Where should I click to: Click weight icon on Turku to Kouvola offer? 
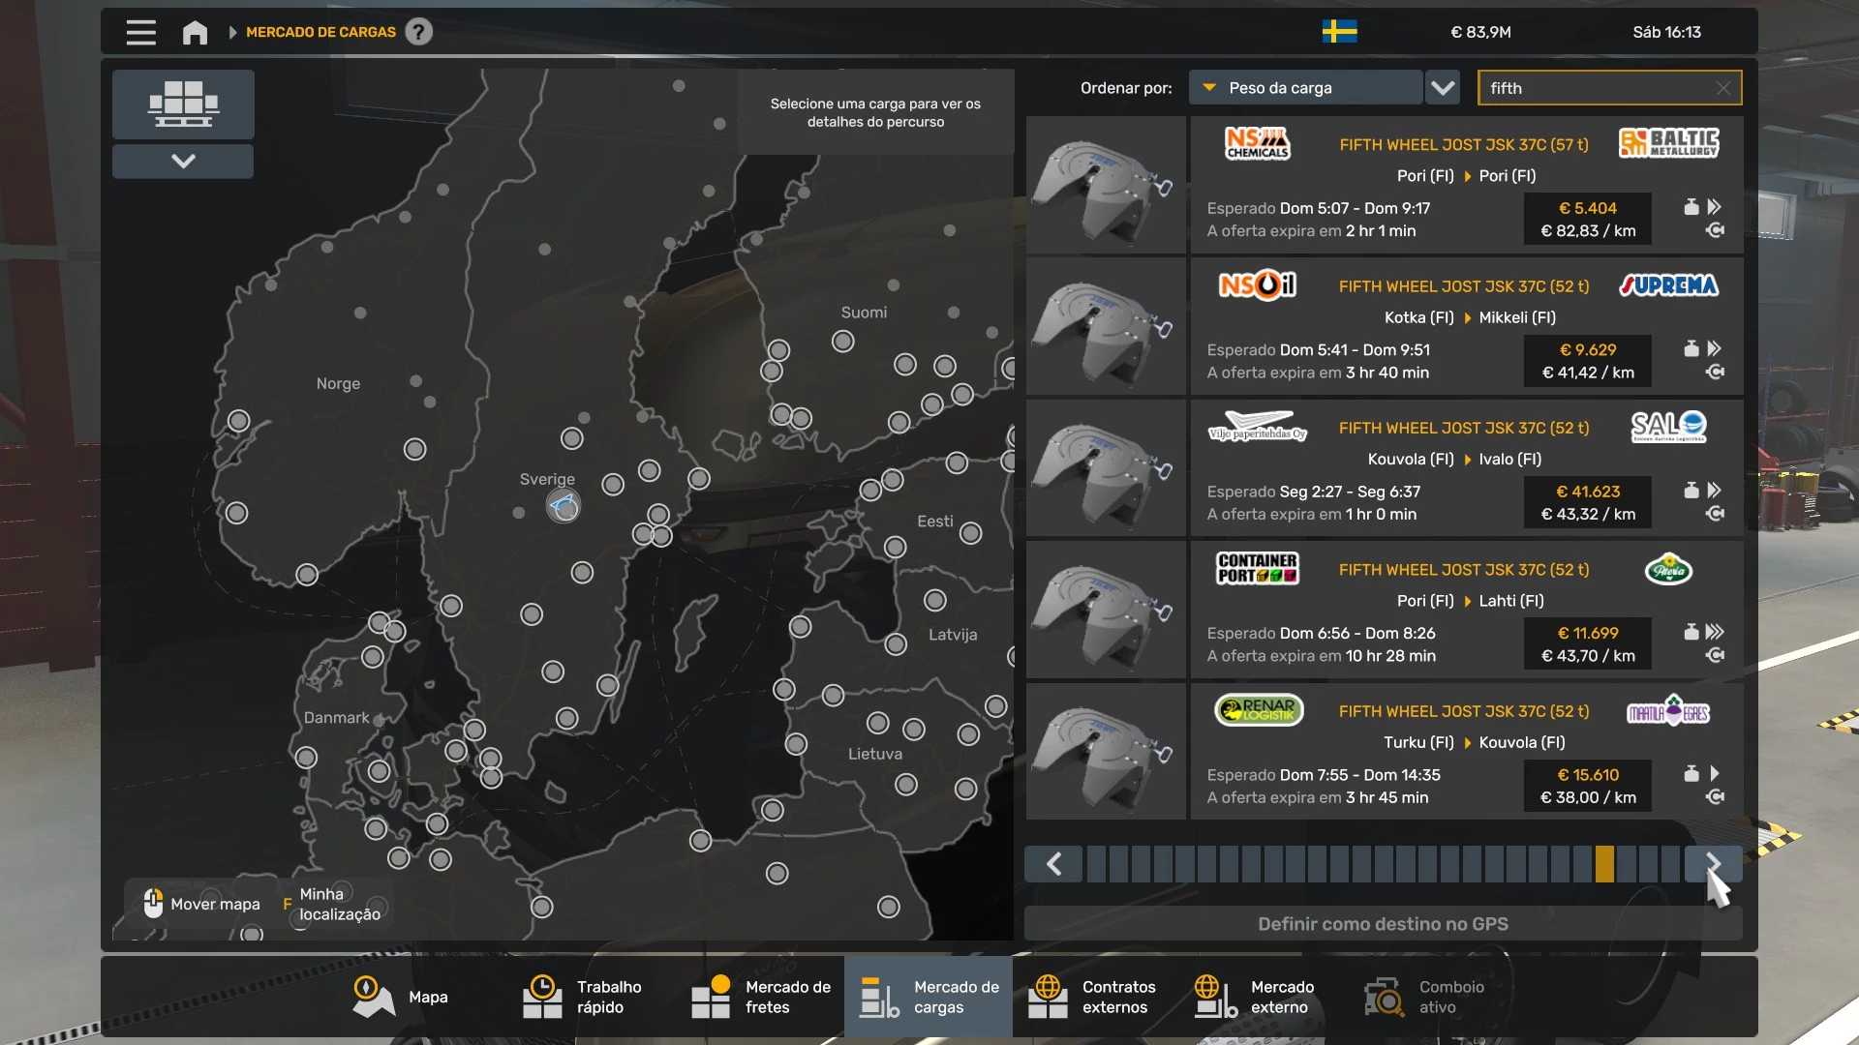tap(1691, 774)
